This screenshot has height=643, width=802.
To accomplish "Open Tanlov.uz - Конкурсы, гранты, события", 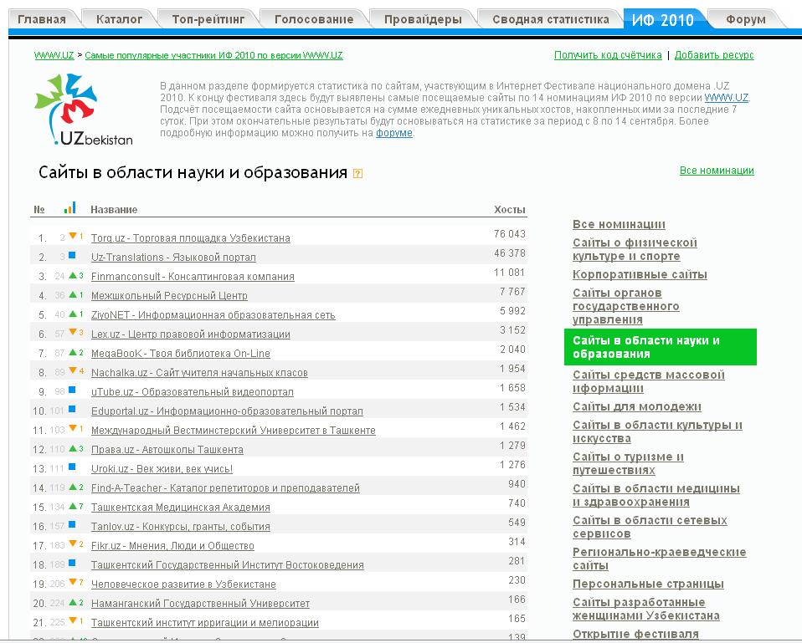I will point(181,527).
